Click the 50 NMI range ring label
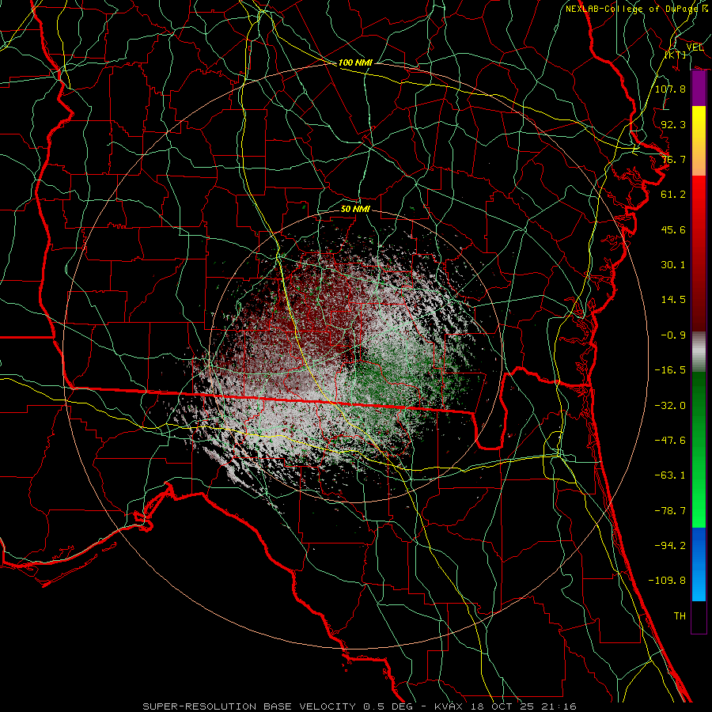 355,209
